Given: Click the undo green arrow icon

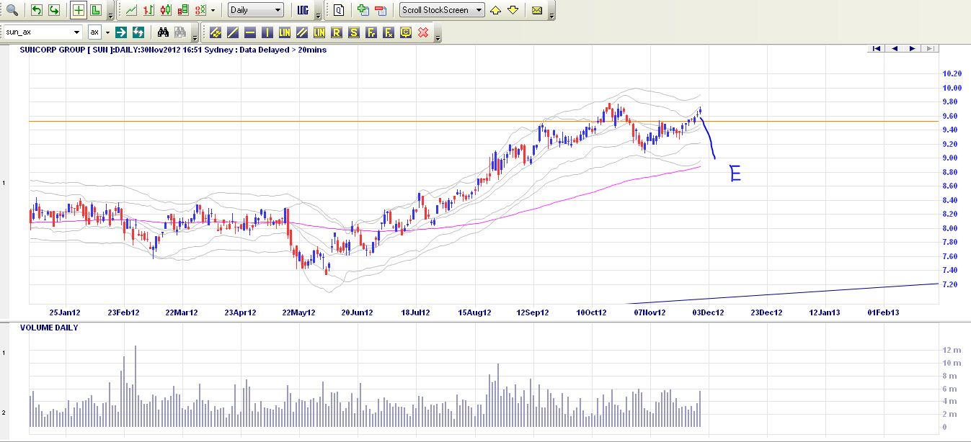Looking at the screenshot, I should point(36,10).
